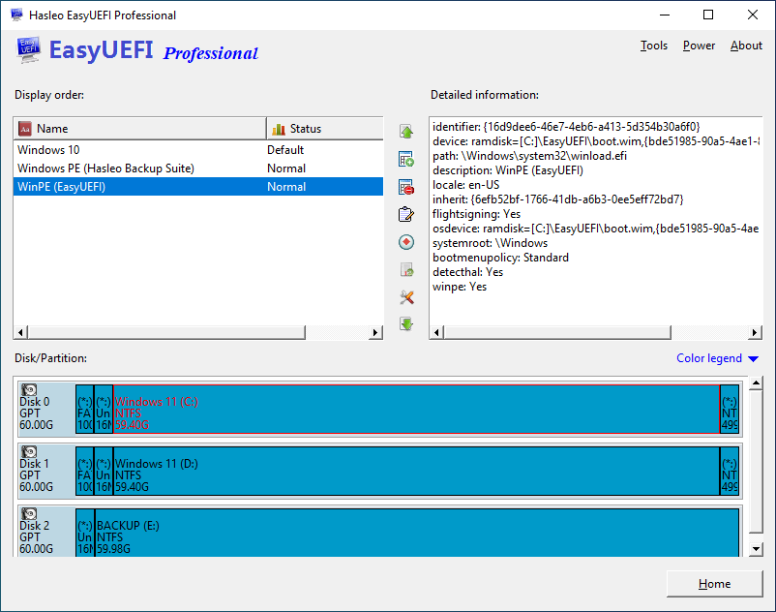Click the Status column chart icon
Viewport: 776px width, 612px height.
tap(279, 129)
